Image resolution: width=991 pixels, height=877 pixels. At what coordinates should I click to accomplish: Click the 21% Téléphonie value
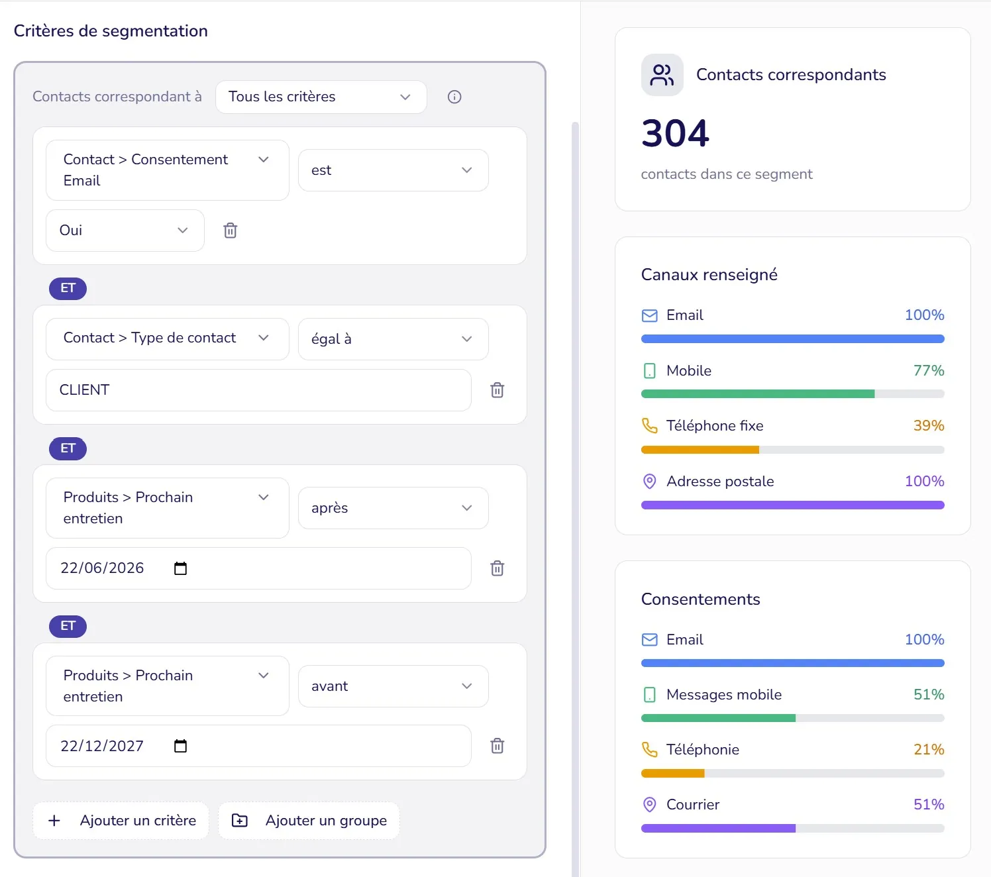[x=929, y=750]
